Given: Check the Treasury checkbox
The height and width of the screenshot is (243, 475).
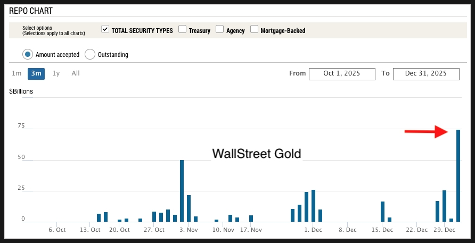Looking at the screenshot, I should click(182, 30).
